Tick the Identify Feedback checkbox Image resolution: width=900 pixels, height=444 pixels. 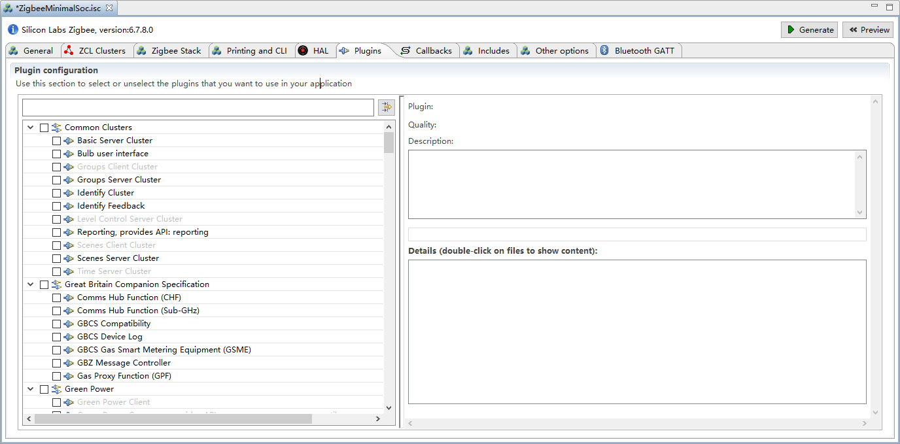tap(56, 206)
